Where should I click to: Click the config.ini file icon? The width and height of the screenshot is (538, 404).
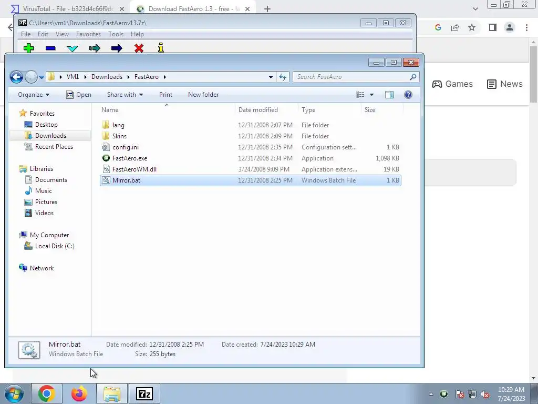point(106,147)
